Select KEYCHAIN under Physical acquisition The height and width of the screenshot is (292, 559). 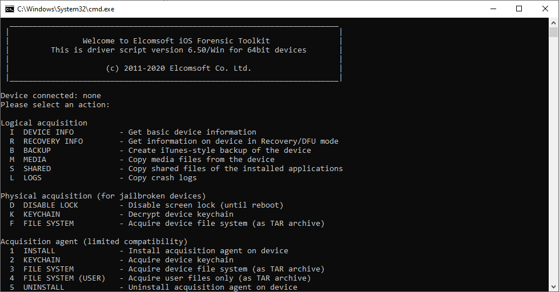coord(42,214)
